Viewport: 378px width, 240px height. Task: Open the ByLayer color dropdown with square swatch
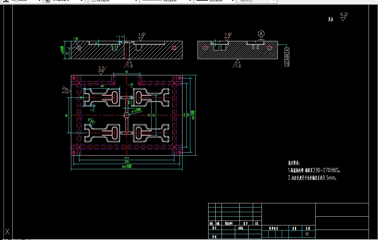point(115,1)
